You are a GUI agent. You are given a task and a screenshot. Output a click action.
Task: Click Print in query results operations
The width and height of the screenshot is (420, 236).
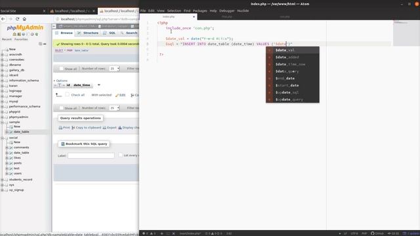[64, 128]
